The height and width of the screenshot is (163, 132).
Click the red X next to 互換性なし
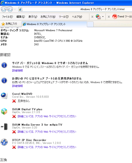pos(14,101)
